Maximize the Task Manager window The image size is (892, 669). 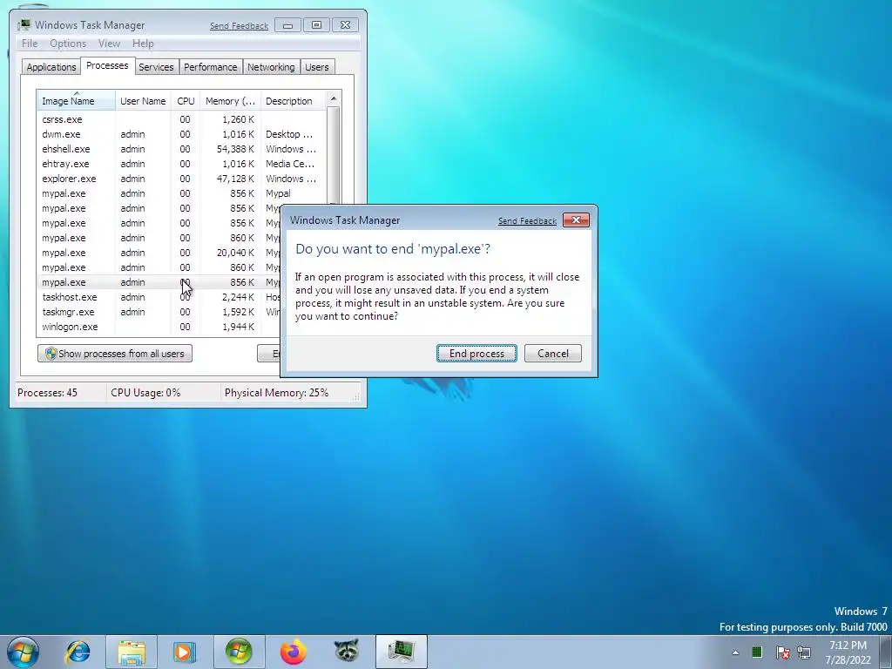(316, 25)
